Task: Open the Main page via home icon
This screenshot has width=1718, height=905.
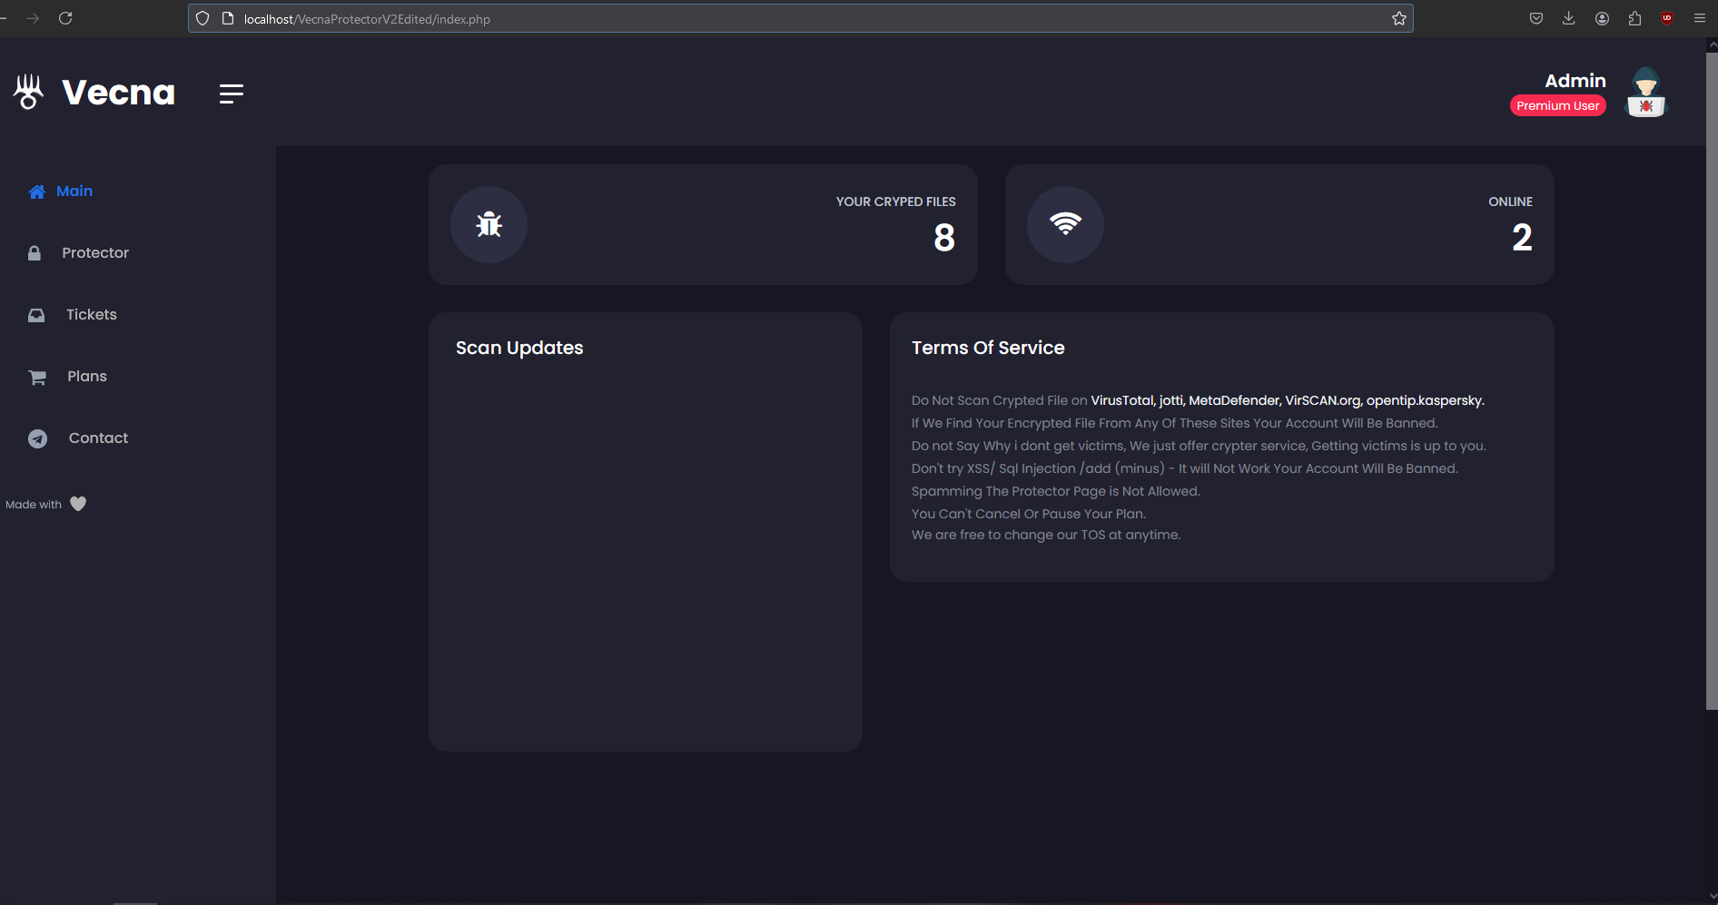Action: pyautogui.click(x=37, y=192)
